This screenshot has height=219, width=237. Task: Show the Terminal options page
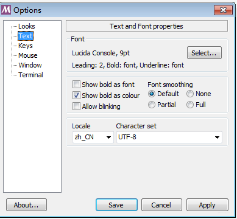point(30,75)
